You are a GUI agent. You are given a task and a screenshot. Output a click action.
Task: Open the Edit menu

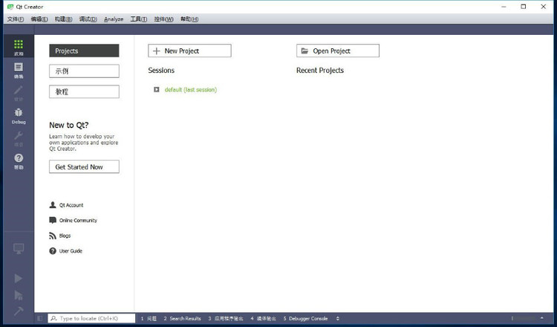[x=39, y=19]
